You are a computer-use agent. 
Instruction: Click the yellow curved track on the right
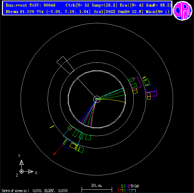coord(113,100)
